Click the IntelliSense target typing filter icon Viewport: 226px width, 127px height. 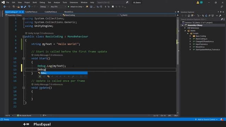(40, 77)
